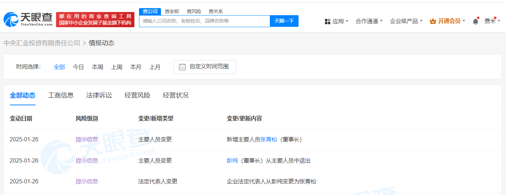Expand the 企业级产品 dropdown
506x195 pixels.
406,21
